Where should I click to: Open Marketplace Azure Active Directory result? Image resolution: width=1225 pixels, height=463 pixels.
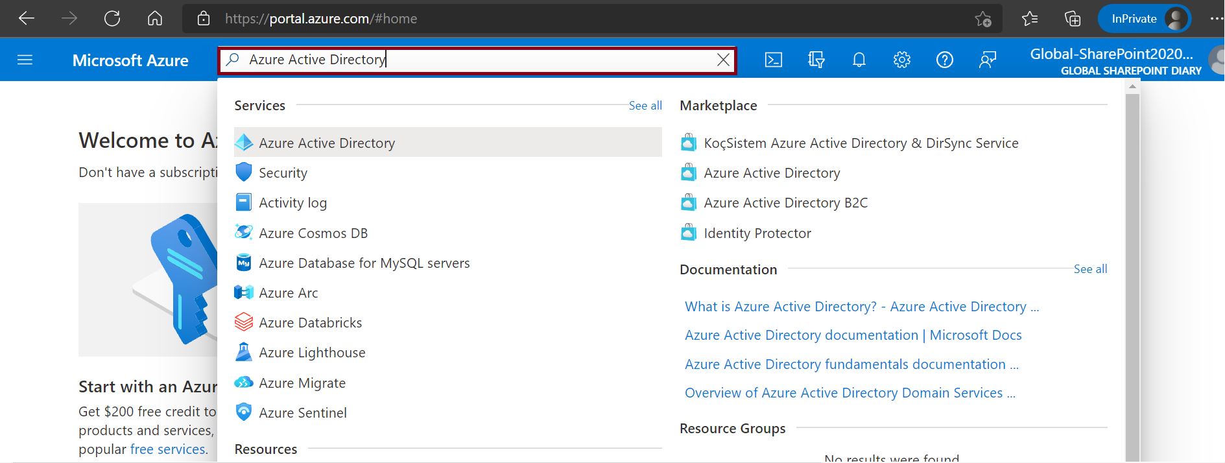pos(772,172)
